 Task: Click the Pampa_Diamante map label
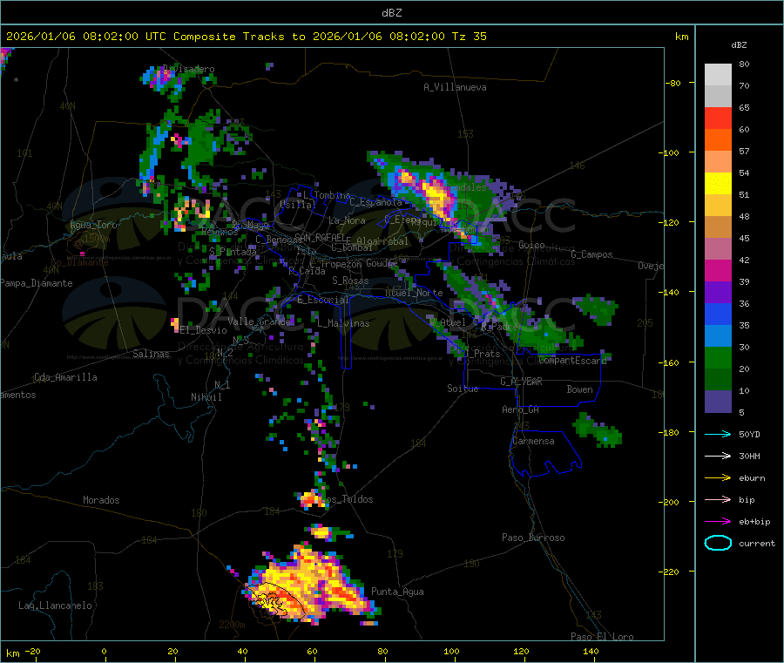point(37,283)
